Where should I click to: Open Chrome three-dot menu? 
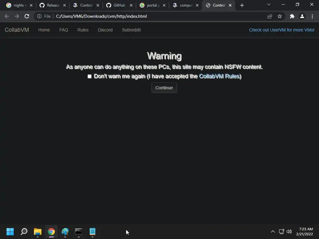tap(312, 16)
